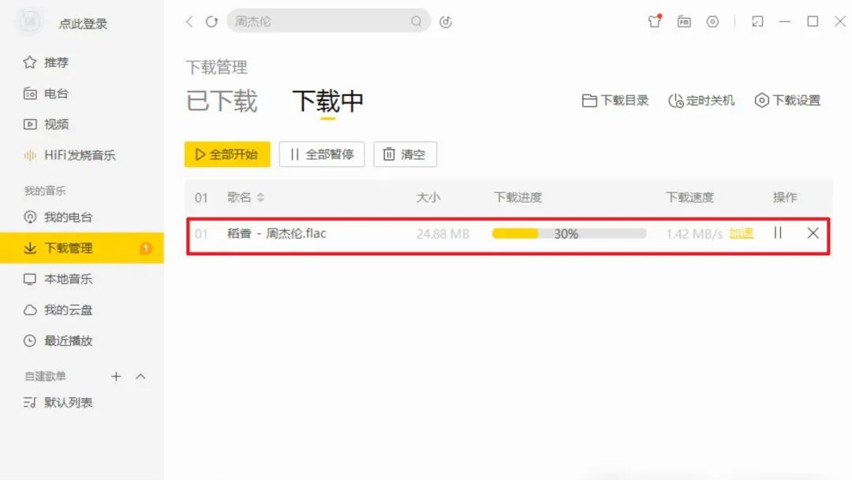Switch to mini mode icon
Screen dimensions: 852x480
click(757, 22)
